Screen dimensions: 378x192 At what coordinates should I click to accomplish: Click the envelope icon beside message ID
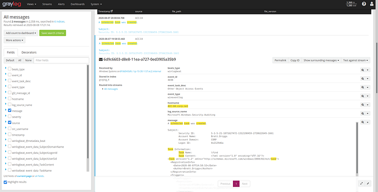(101, 59)
